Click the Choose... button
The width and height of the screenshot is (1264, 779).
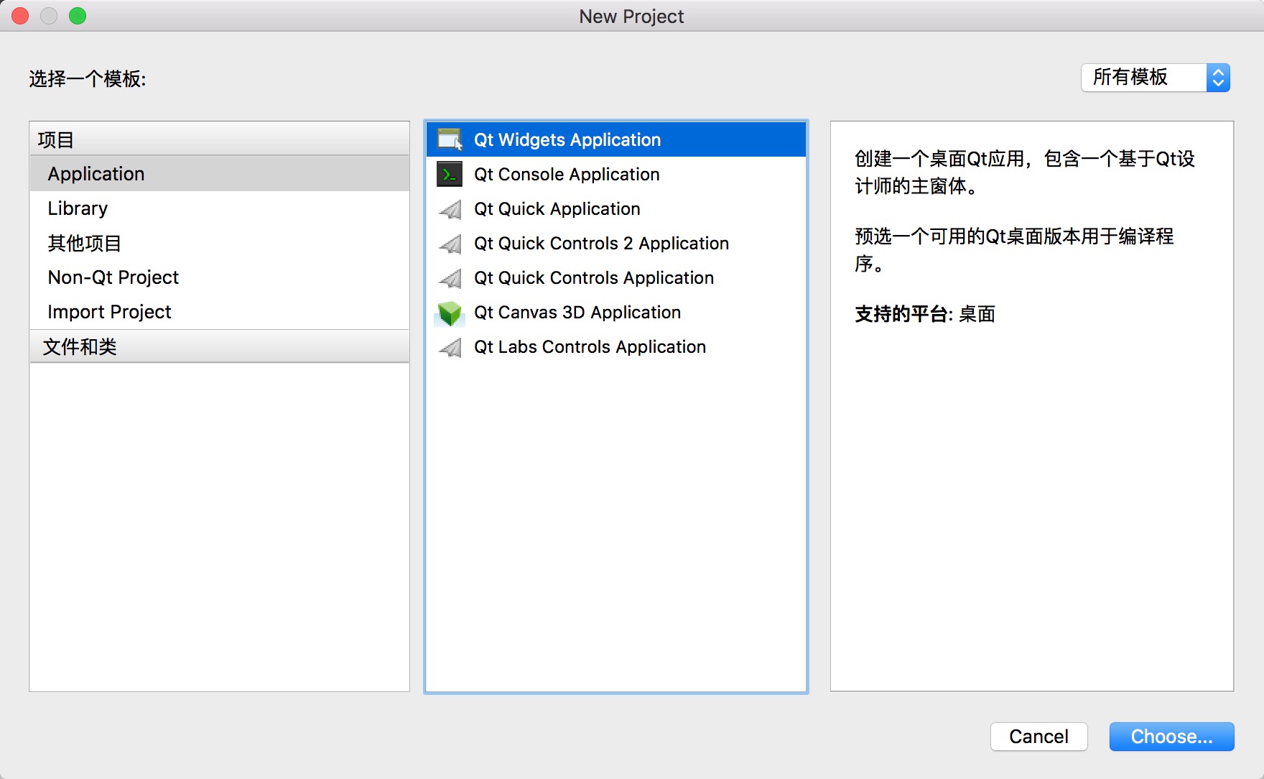(1171, 737)
